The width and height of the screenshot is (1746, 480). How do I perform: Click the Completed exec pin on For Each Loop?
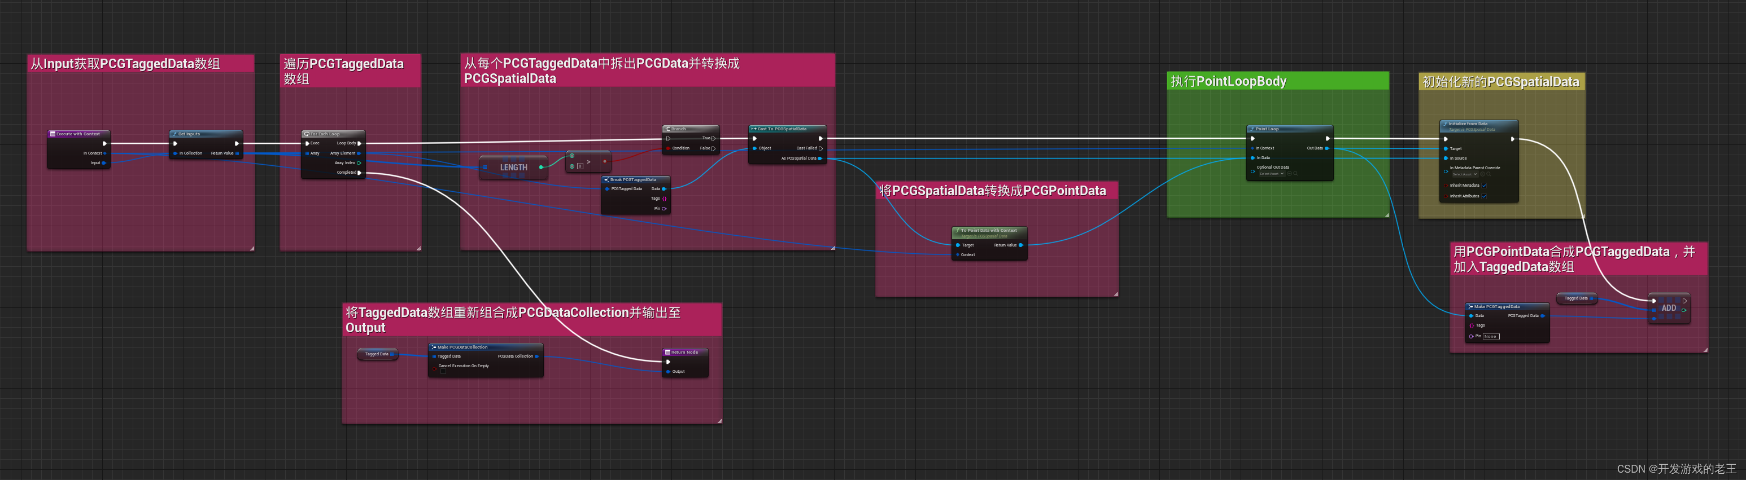coord(359,173)
